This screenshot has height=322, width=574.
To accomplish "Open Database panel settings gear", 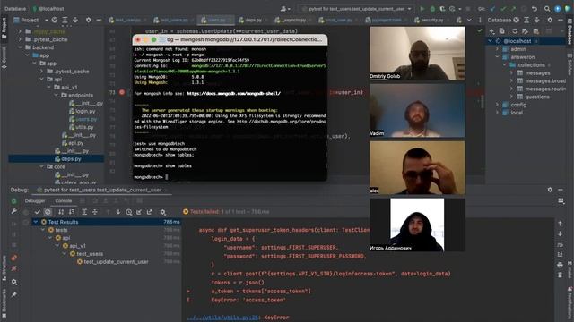I will [x=550, y=20].
